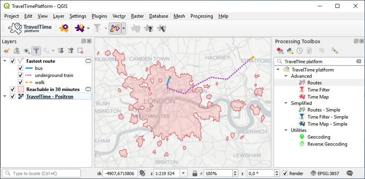Open processing history clock icon
The width and height of the screenshot is (365, 179).
300,51
